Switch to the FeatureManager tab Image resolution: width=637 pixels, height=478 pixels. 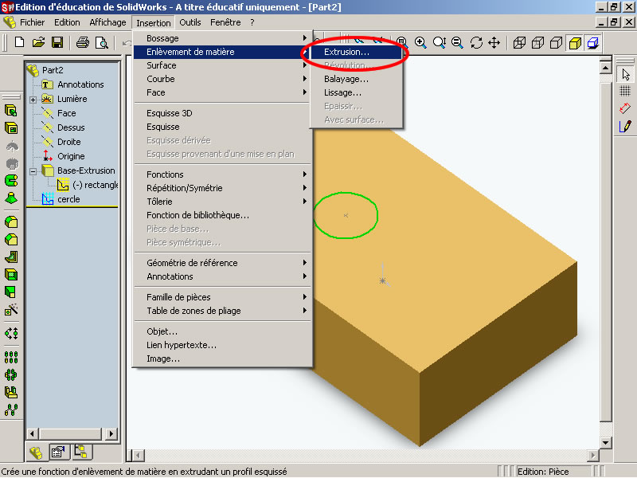pos(36,453)
